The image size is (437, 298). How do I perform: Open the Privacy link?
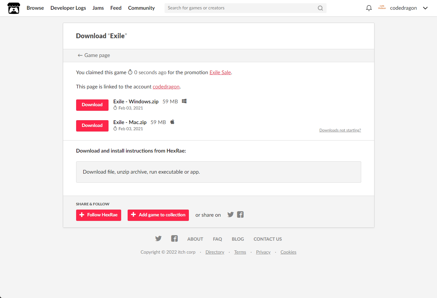pyautogui.click(x=263, y=252)
